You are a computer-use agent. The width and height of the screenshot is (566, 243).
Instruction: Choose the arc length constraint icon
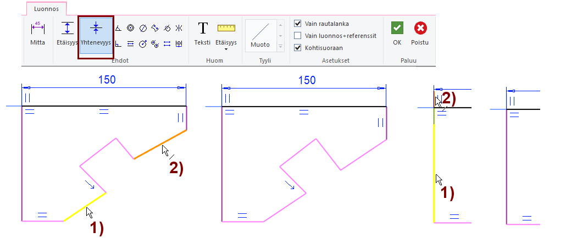point(155,28)
